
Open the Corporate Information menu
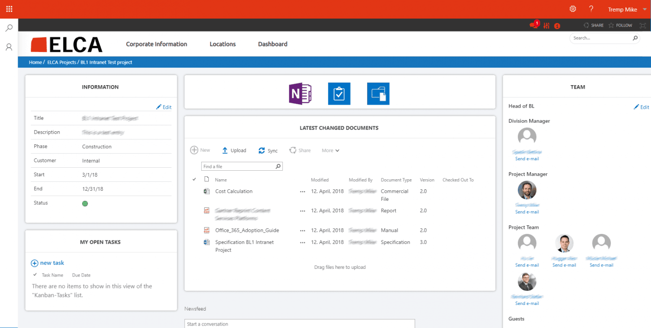(156, 44)
